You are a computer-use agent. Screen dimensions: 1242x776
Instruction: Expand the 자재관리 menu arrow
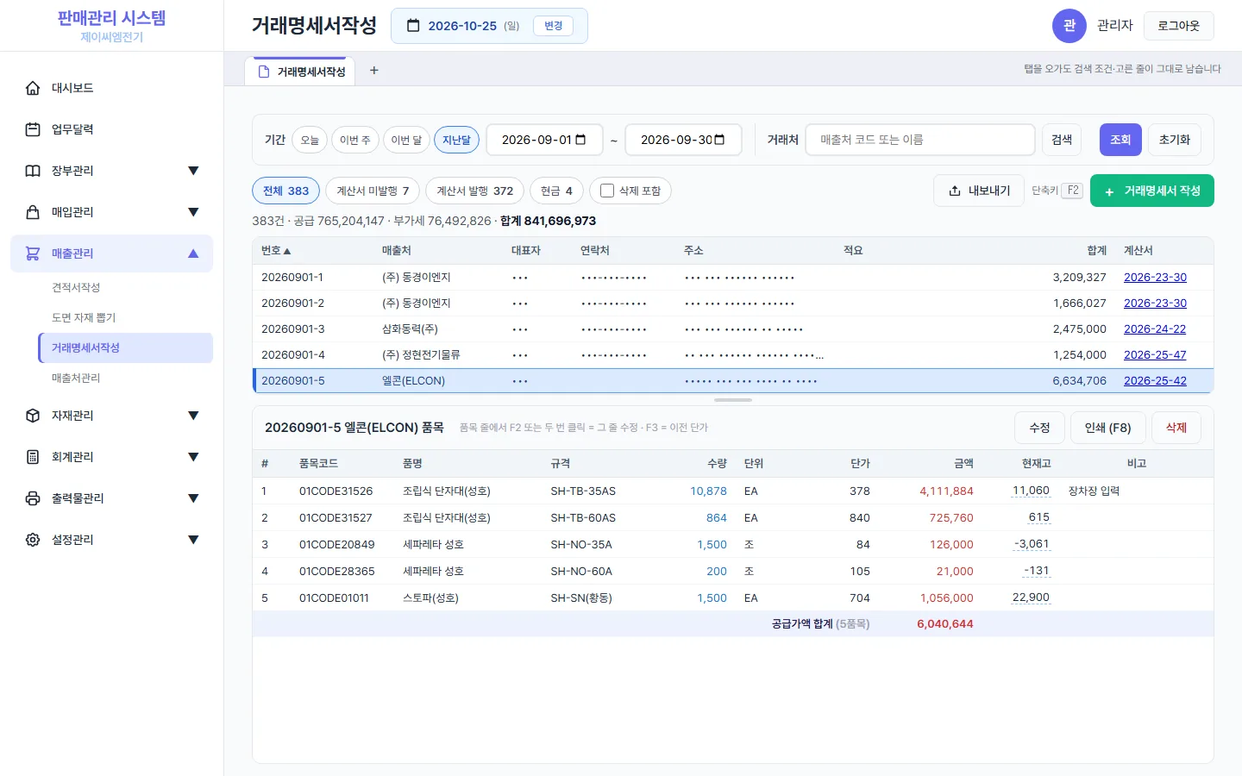coord(193,416)
